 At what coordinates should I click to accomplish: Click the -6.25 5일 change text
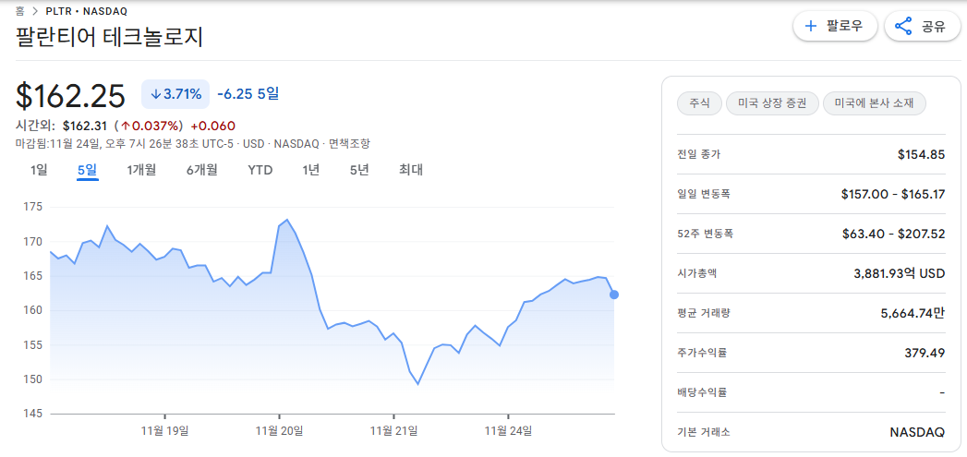[248, 94]
